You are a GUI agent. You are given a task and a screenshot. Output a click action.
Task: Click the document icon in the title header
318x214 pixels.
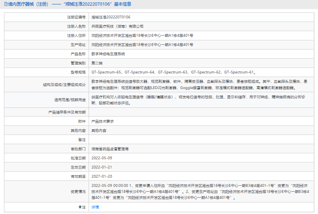point(6,4)
